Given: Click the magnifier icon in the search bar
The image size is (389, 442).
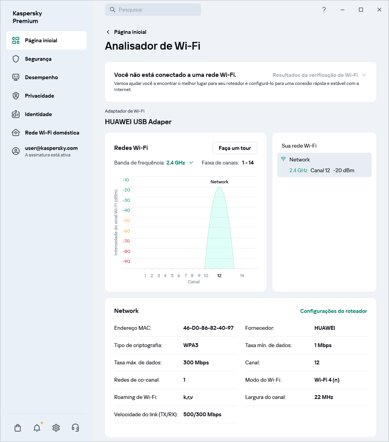Looking at the screenshot, I should pyautogui.click(x=112, y=9).
